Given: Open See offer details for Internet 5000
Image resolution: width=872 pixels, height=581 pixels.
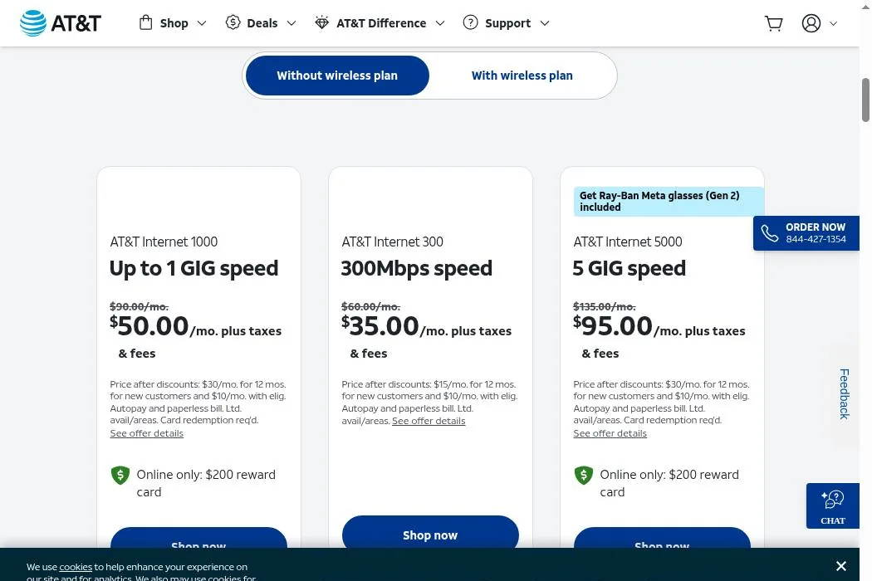Looking at the screenshot, I should (610, 433).
